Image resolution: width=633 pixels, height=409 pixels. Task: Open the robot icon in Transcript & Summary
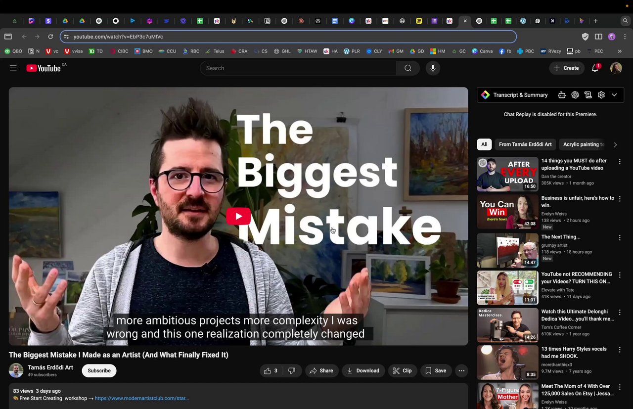point(562,95)
